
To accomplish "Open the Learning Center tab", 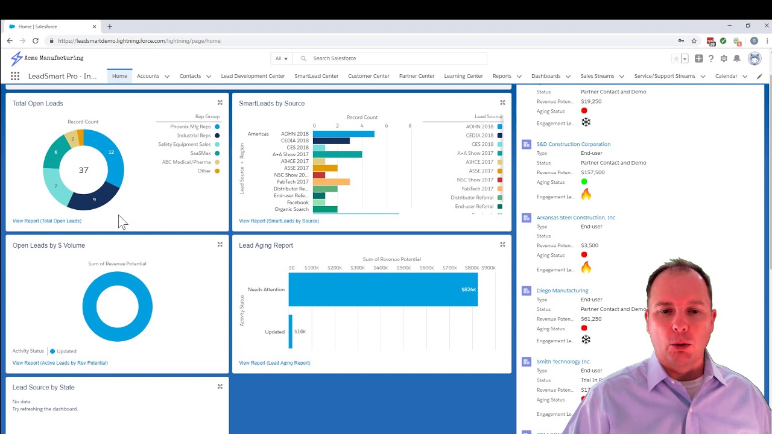I will (463, 76).
